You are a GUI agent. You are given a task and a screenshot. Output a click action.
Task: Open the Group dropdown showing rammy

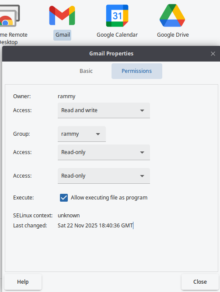pos(82,134)
